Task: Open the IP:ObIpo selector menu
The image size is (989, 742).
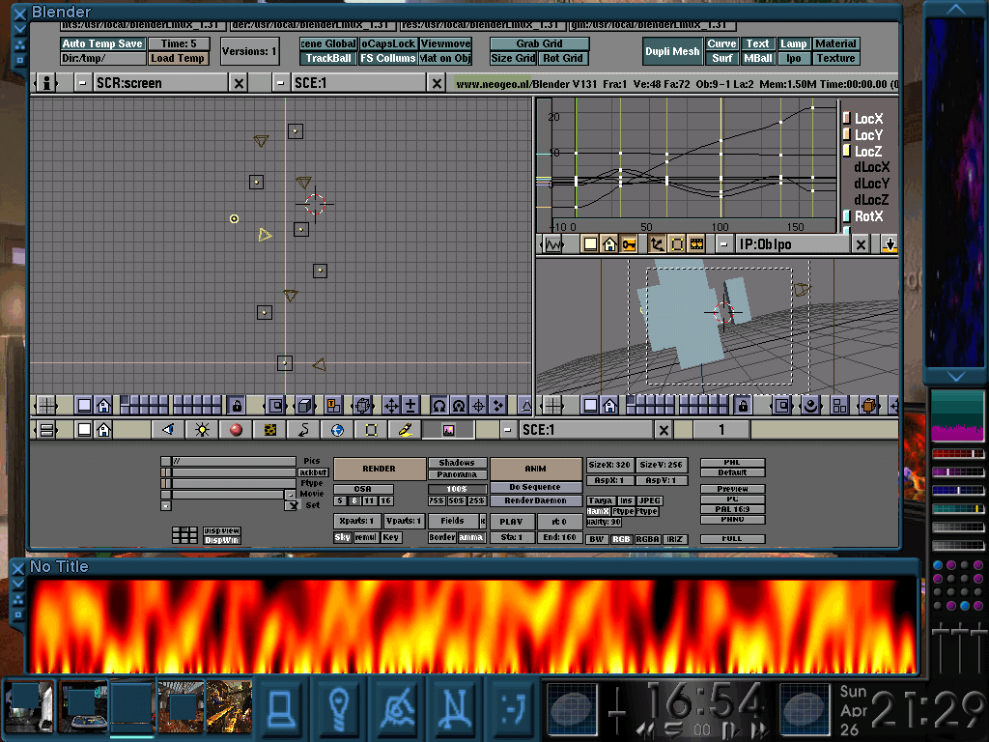Action: pos(723,245)
